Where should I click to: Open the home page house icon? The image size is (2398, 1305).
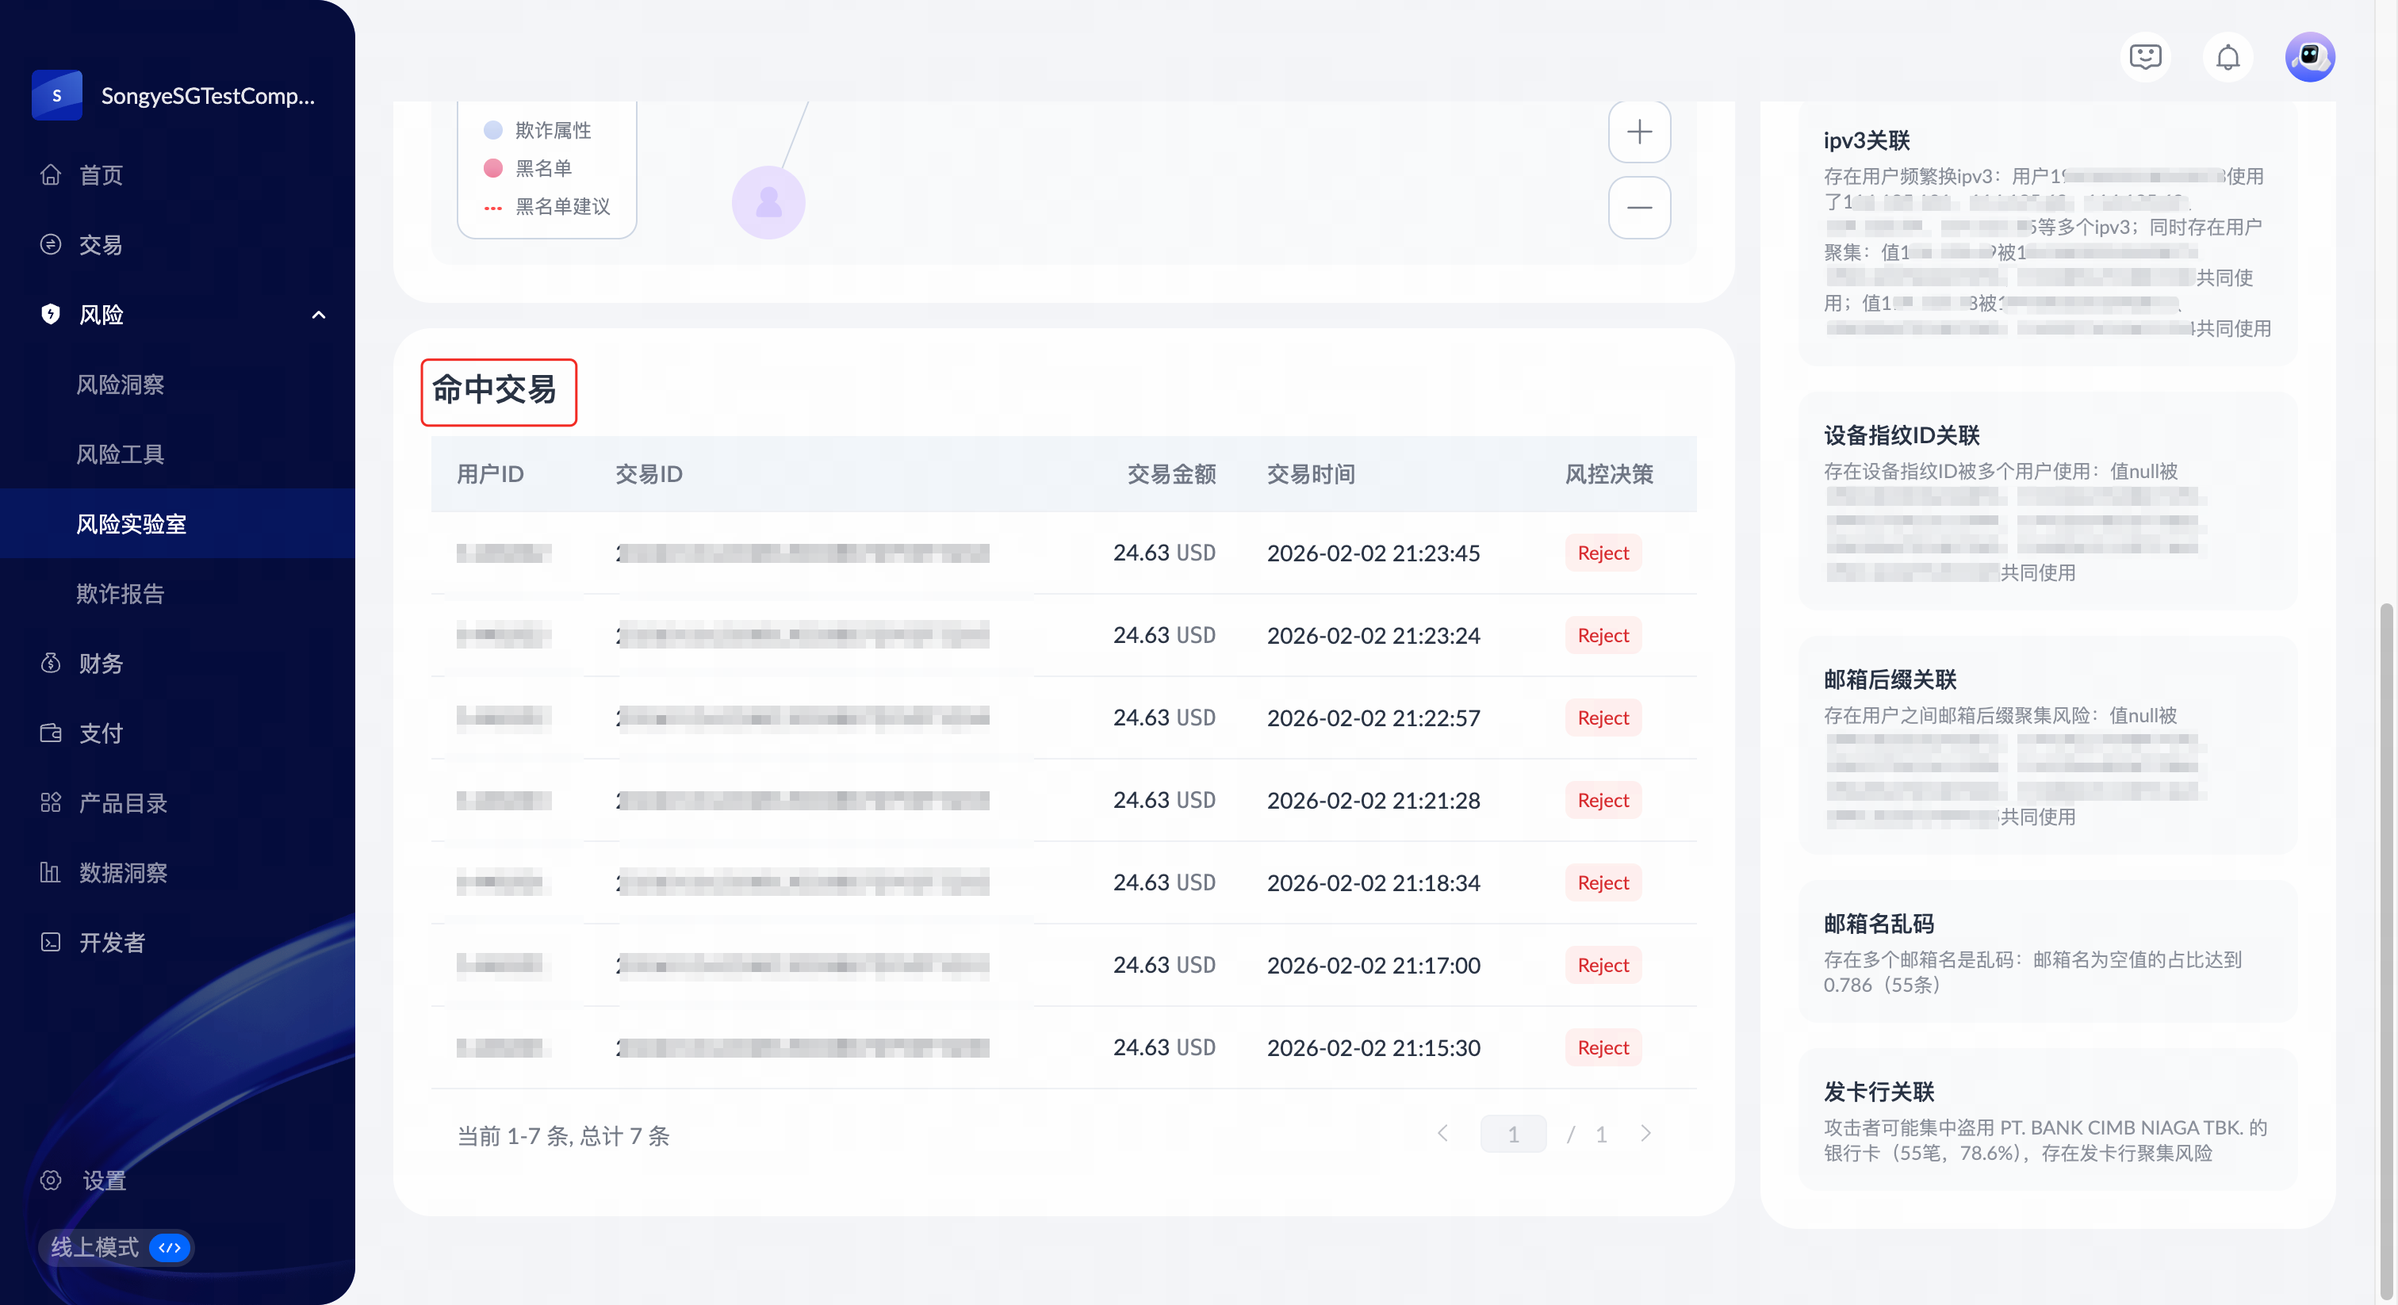[52, 175]
